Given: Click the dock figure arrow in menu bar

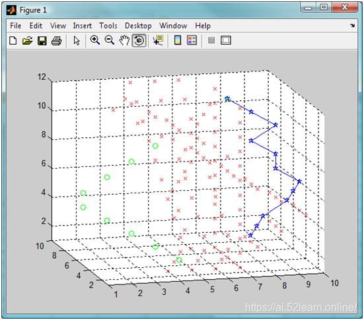Looking at the screenshot, I should (353, 26).
